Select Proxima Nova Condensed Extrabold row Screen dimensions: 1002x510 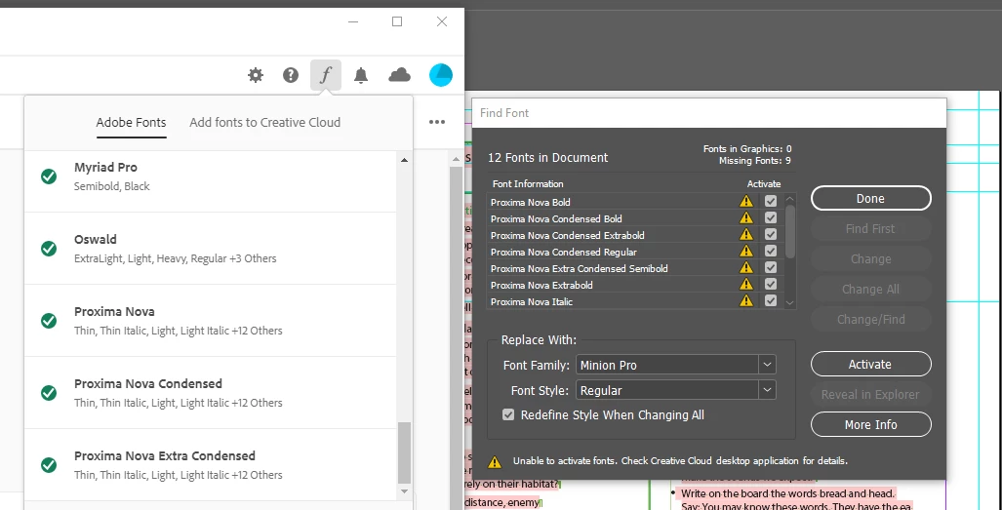coord(635,235)
